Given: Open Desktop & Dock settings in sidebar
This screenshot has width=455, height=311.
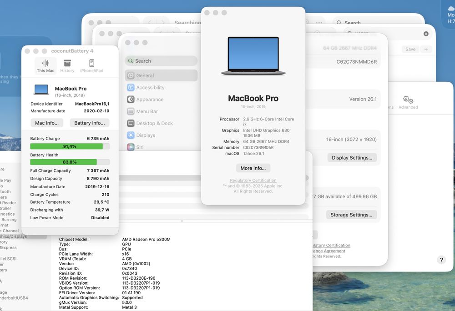Looking at the screenshot, I should [162, 123].
